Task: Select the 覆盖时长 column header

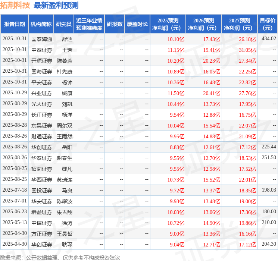Action: [137, 24]
